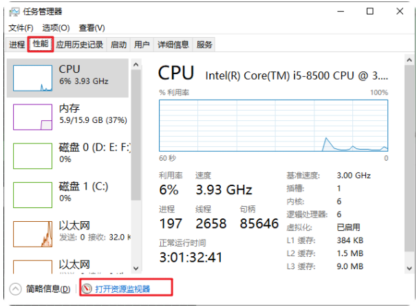Select 磁盘 1 (C:) in sidebar
The image size is (419, 307).
coord(69,193)
